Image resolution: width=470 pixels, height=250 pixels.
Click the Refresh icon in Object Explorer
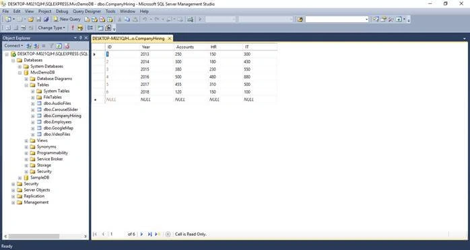[x=59, y=46]
